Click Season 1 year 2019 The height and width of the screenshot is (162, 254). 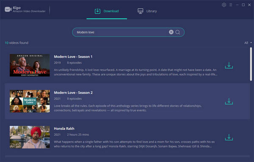coord(57,63)
